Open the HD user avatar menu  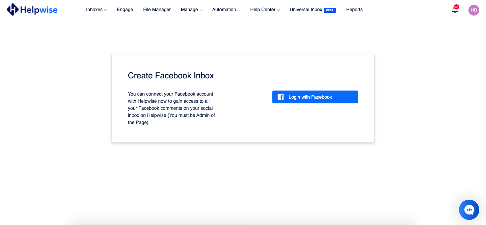(x=474, y=10)
